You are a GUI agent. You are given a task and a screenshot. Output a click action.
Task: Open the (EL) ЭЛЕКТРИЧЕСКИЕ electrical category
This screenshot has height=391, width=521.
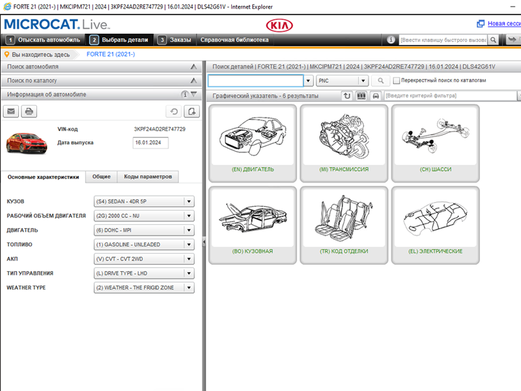436,225
